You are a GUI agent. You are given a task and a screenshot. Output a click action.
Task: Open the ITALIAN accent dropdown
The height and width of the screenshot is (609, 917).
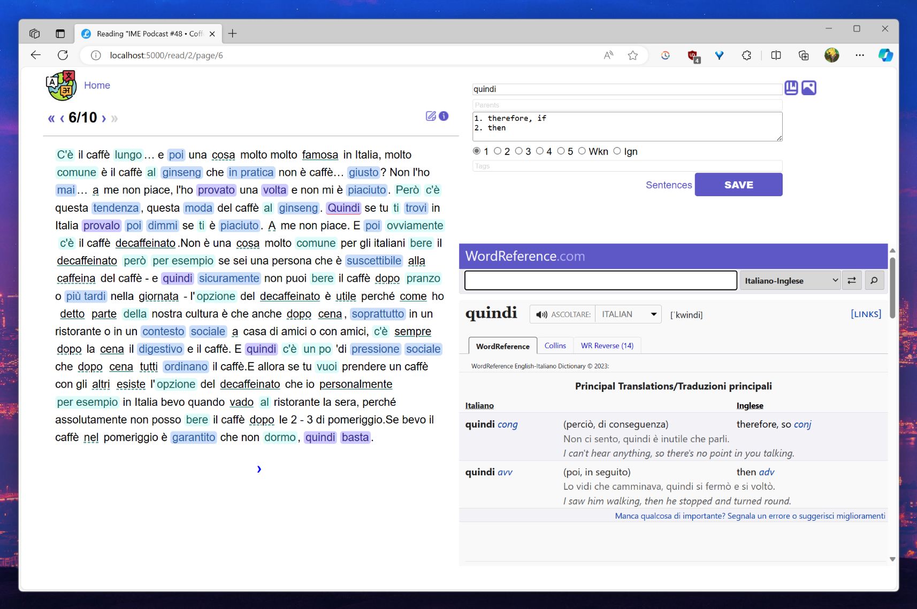pos(629,314)
